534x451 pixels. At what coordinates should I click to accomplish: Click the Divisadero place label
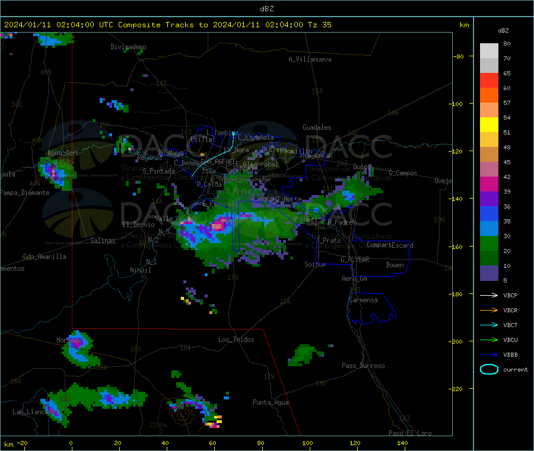pyautogui.click(x=128, y=47)
